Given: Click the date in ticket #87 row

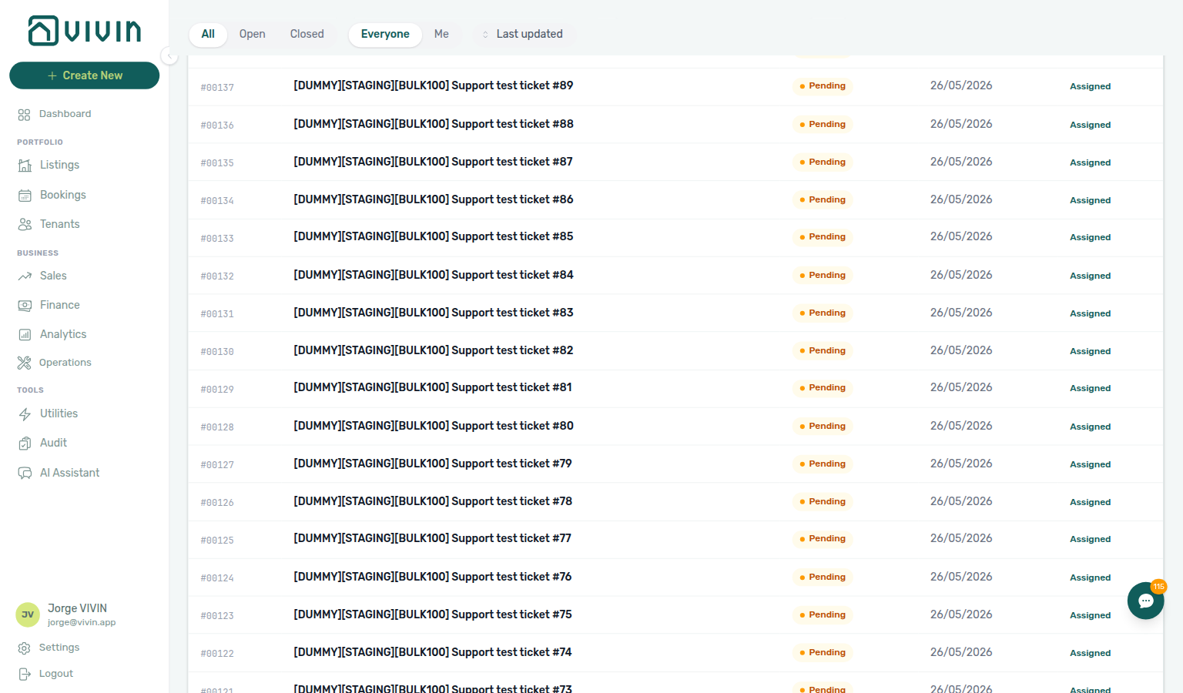Looking at the screenshot, I should pyautogui.click(x=961, y=162).
